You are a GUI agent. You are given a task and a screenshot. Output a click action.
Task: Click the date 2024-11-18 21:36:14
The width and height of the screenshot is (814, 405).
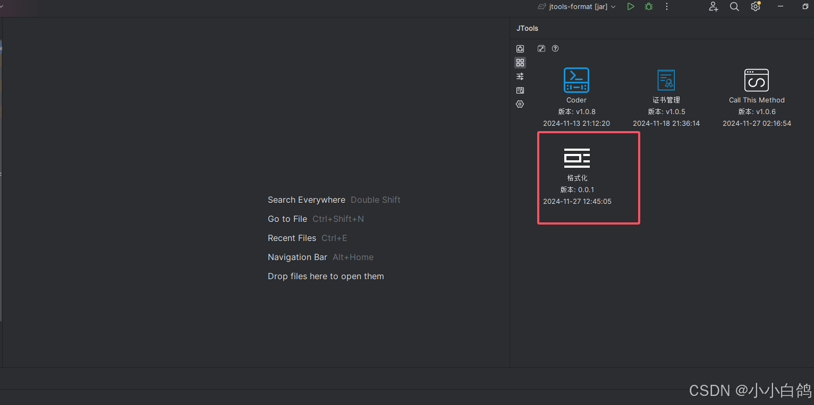(666, 123)
